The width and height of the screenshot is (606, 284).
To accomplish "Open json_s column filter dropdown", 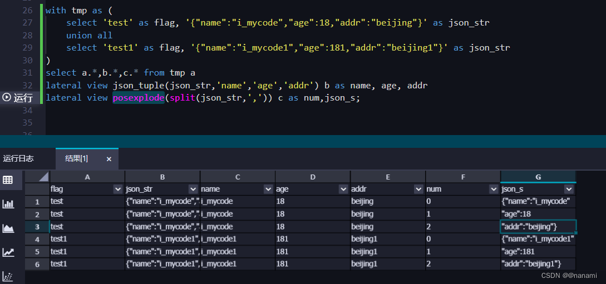I will 569,189.
